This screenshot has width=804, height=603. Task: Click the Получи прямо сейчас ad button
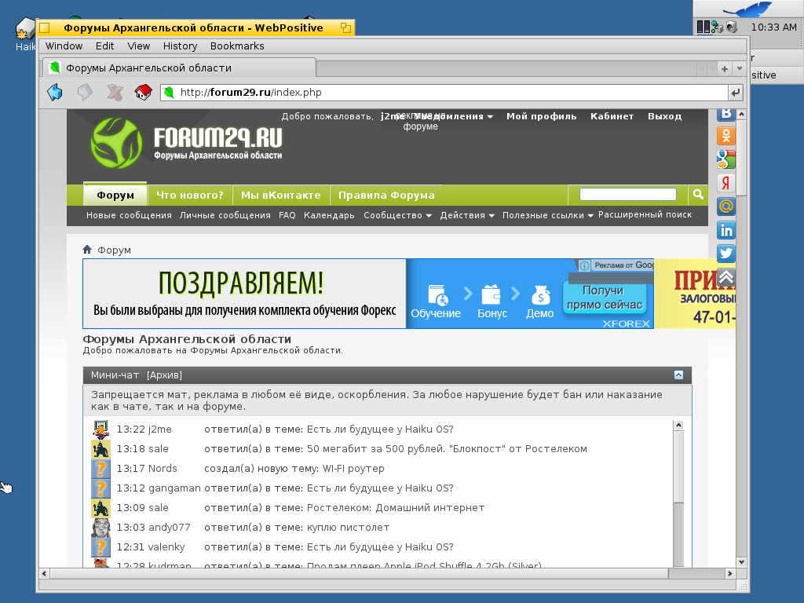[x=605, y=298]
